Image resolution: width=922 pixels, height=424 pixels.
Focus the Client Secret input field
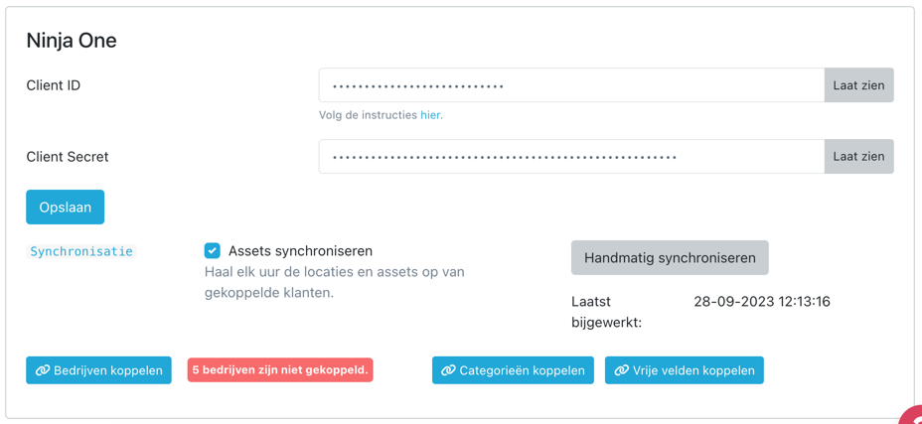571,157
